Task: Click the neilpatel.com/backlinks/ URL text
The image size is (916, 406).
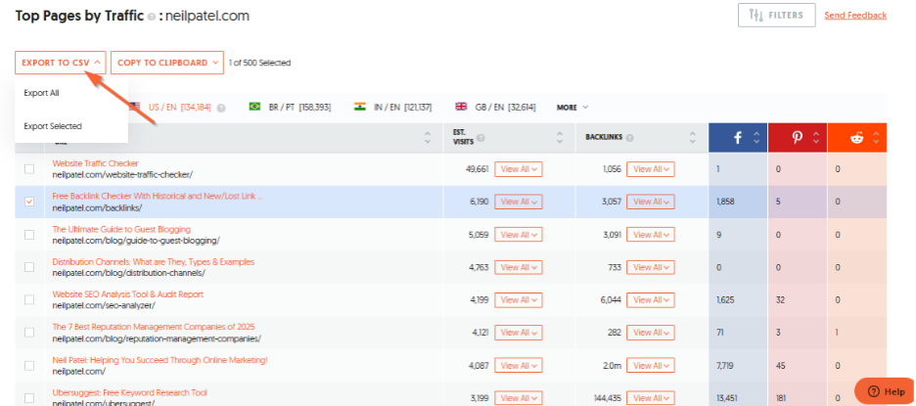Action: tap(97, 207)
